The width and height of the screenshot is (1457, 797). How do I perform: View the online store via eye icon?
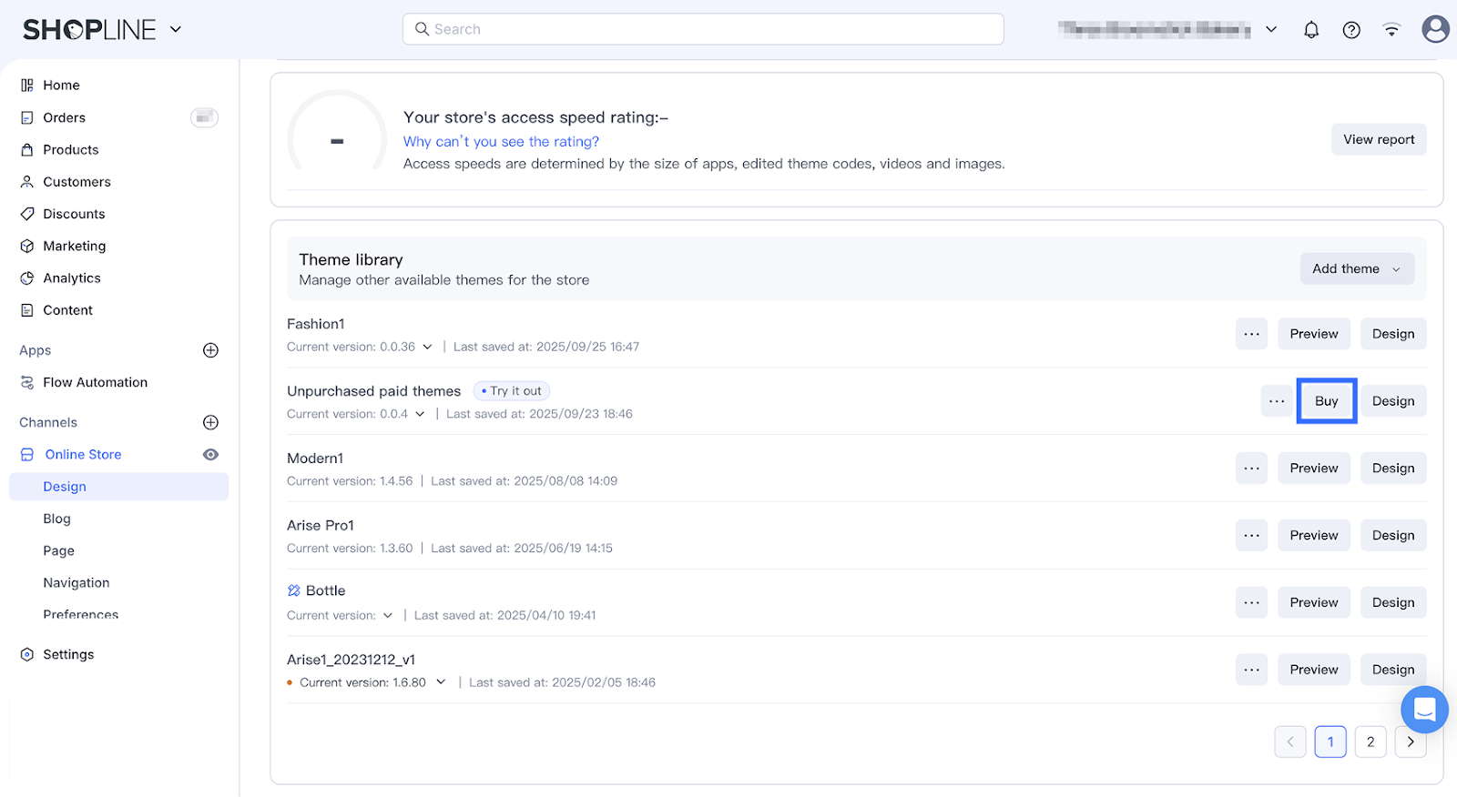tap(210, 455)
